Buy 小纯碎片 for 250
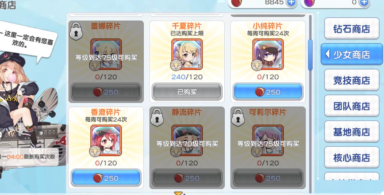Screen dimensions: 384x195 268,92
